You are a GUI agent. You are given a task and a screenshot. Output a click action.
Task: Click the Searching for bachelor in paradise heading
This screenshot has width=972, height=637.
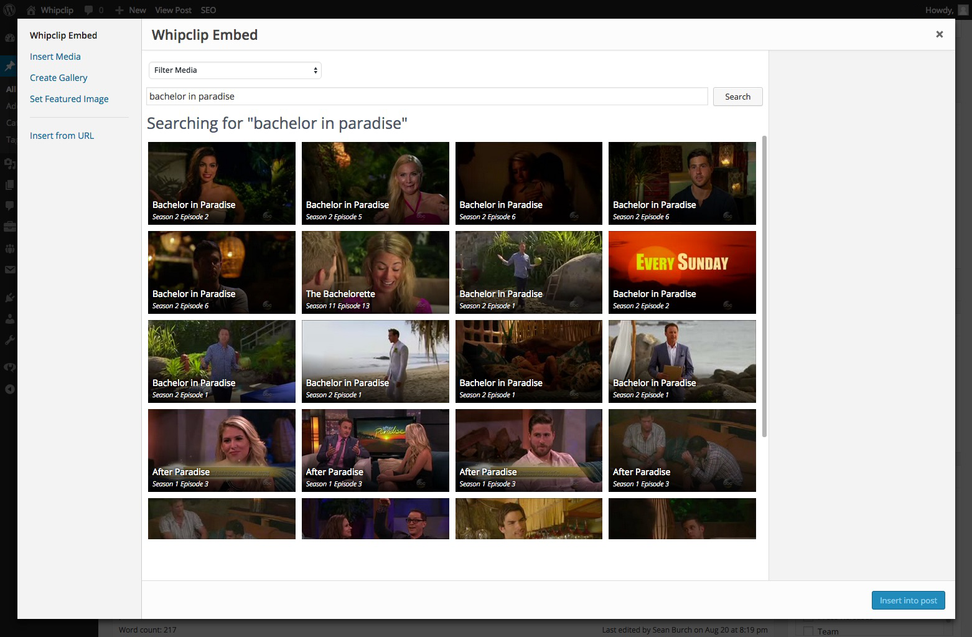pyautogui.click(x=277, y=123)
